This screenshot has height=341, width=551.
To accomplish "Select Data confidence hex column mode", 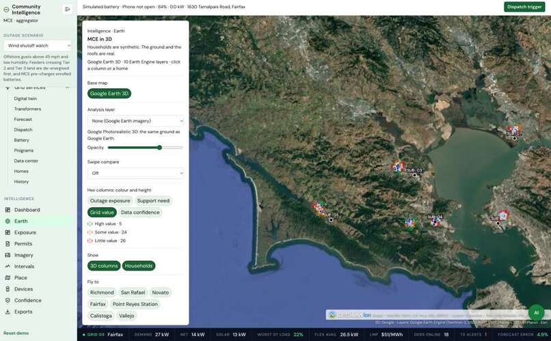I will tap(140, 212).
